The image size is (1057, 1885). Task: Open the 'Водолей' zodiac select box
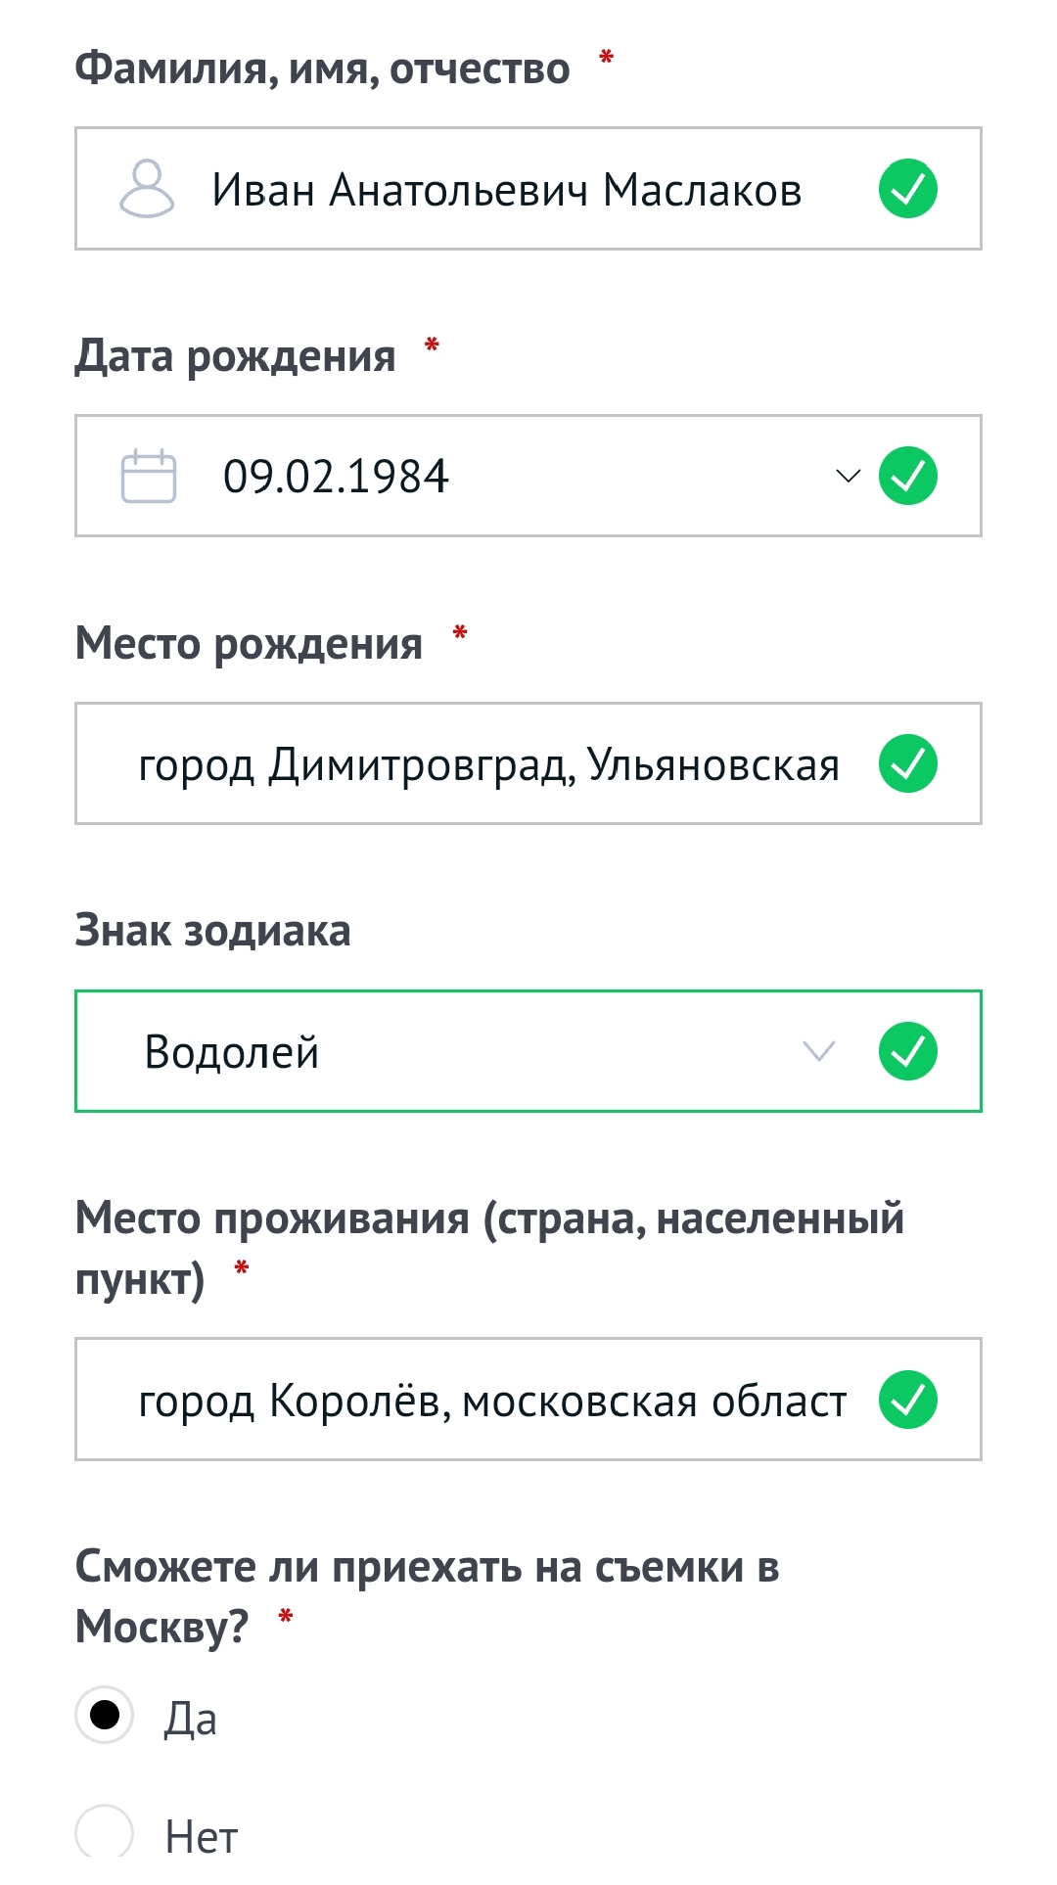(440, 1052)
